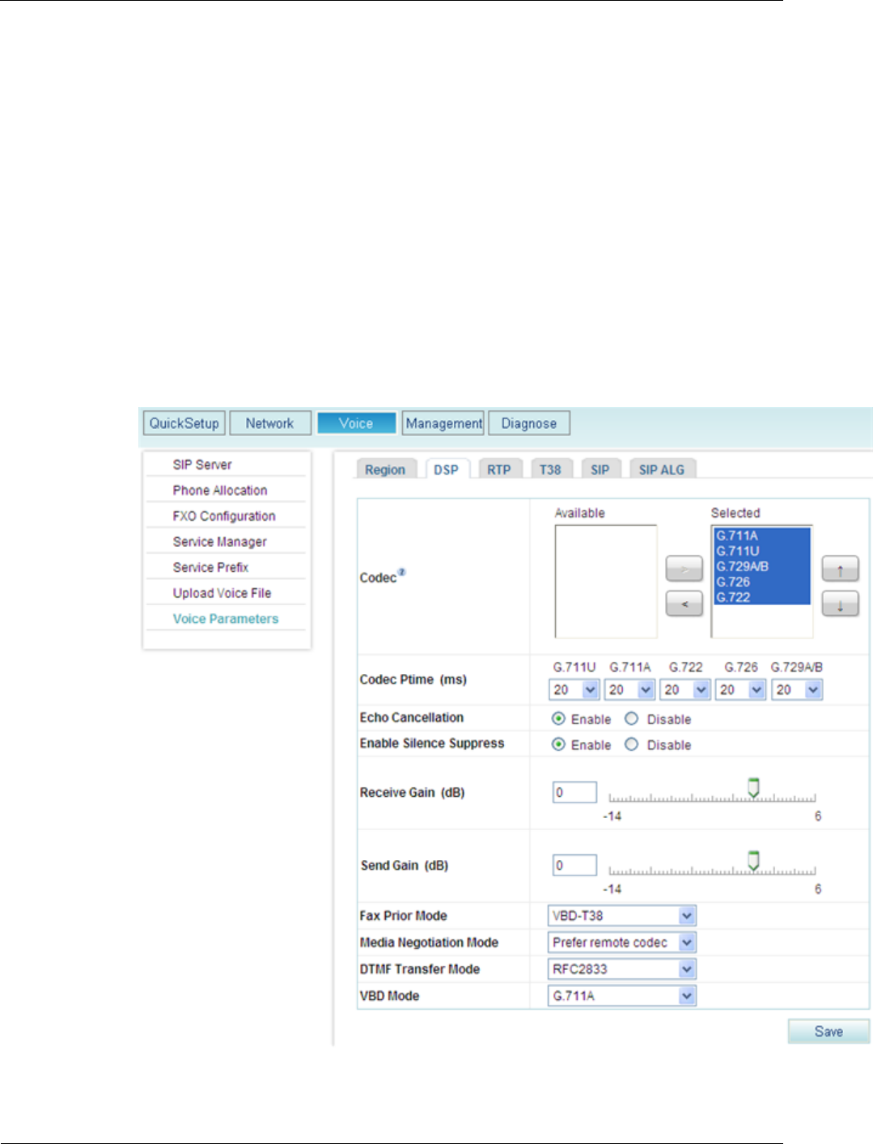The height and width of the screenshot is (1144, 873).
Task: Enable Echo Cancellation radio button
Action: click(x=558, y=718)
